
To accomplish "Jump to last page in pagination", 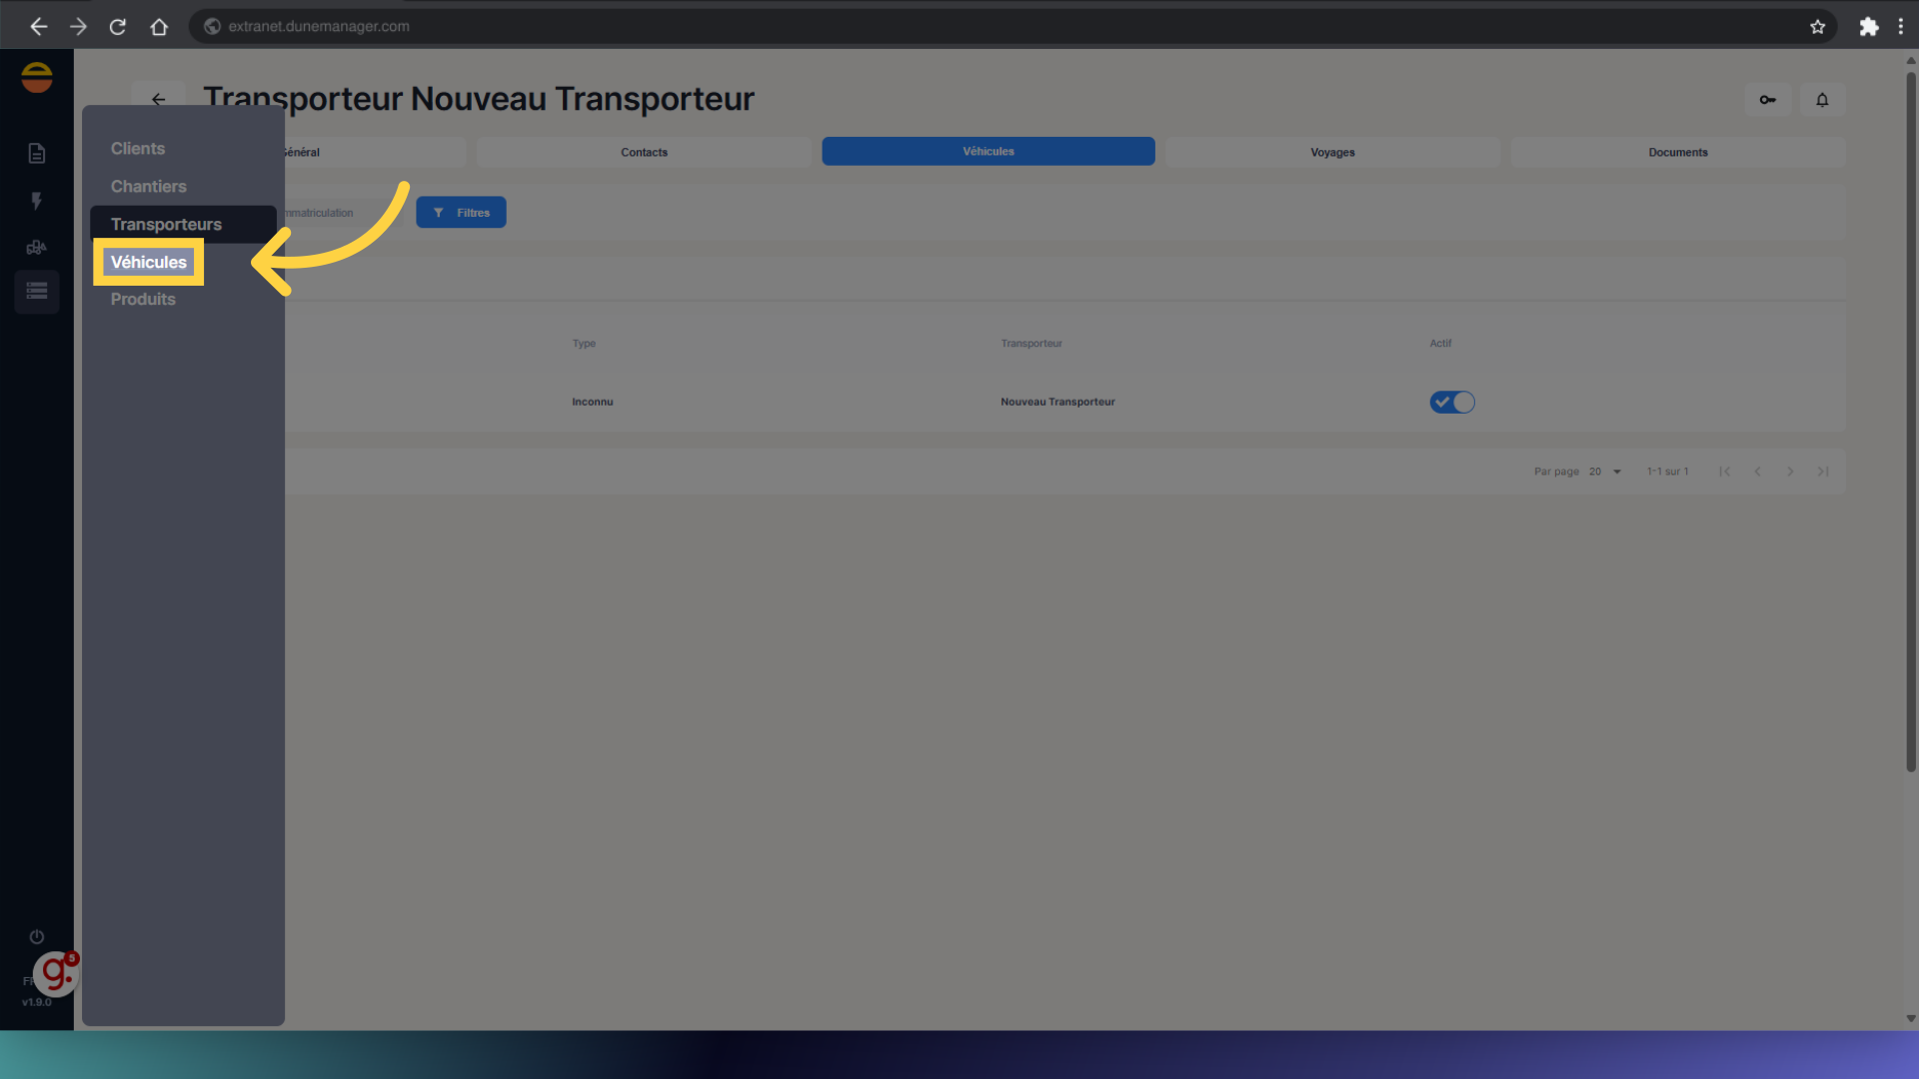I will 1823,472.
